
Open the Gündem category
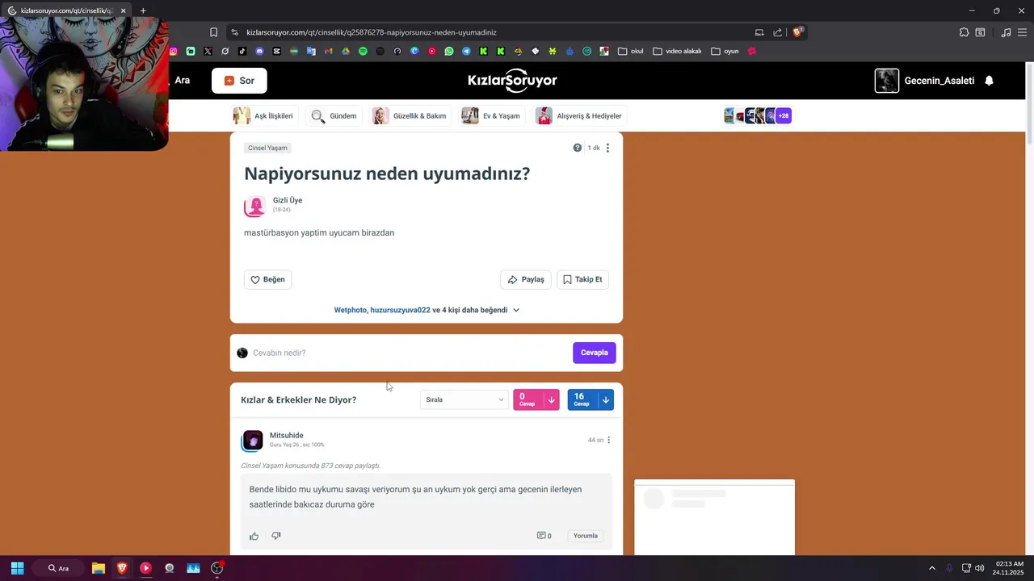334,115
